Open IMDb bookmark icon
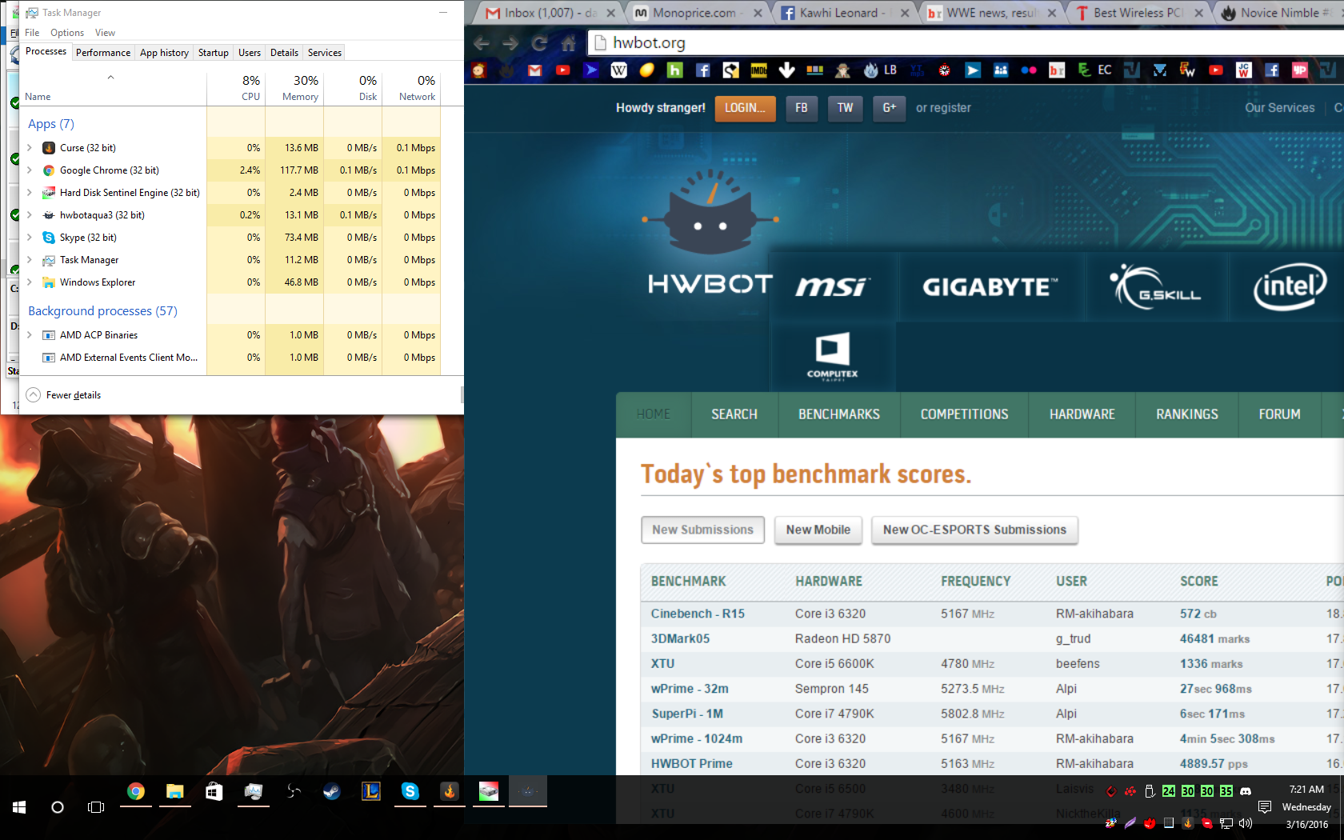The width and height of the screenshot is (1344, 840). [x=758, y=70]
